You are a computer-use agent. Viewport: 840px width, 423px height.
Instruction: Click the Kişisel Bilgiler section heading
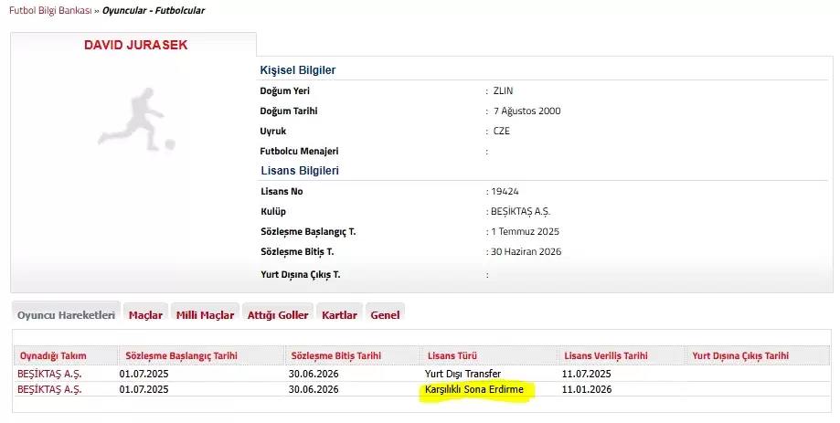298,70
